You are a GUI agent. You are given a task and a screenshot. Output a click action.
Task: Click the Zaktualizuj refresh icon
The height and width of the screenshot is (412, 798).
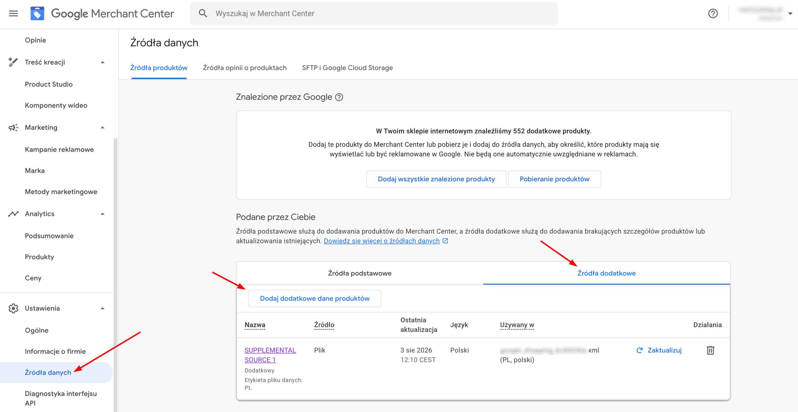639,350
